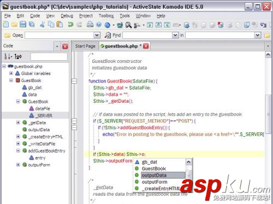This screenshot has height=204, width=273.
Task: Choose GuestBook from the autocomplete list
Action: (154, 168)
